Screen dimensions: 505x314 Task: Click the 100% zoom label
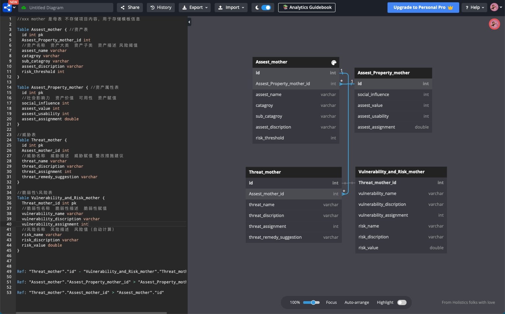(x=295, y=302)
